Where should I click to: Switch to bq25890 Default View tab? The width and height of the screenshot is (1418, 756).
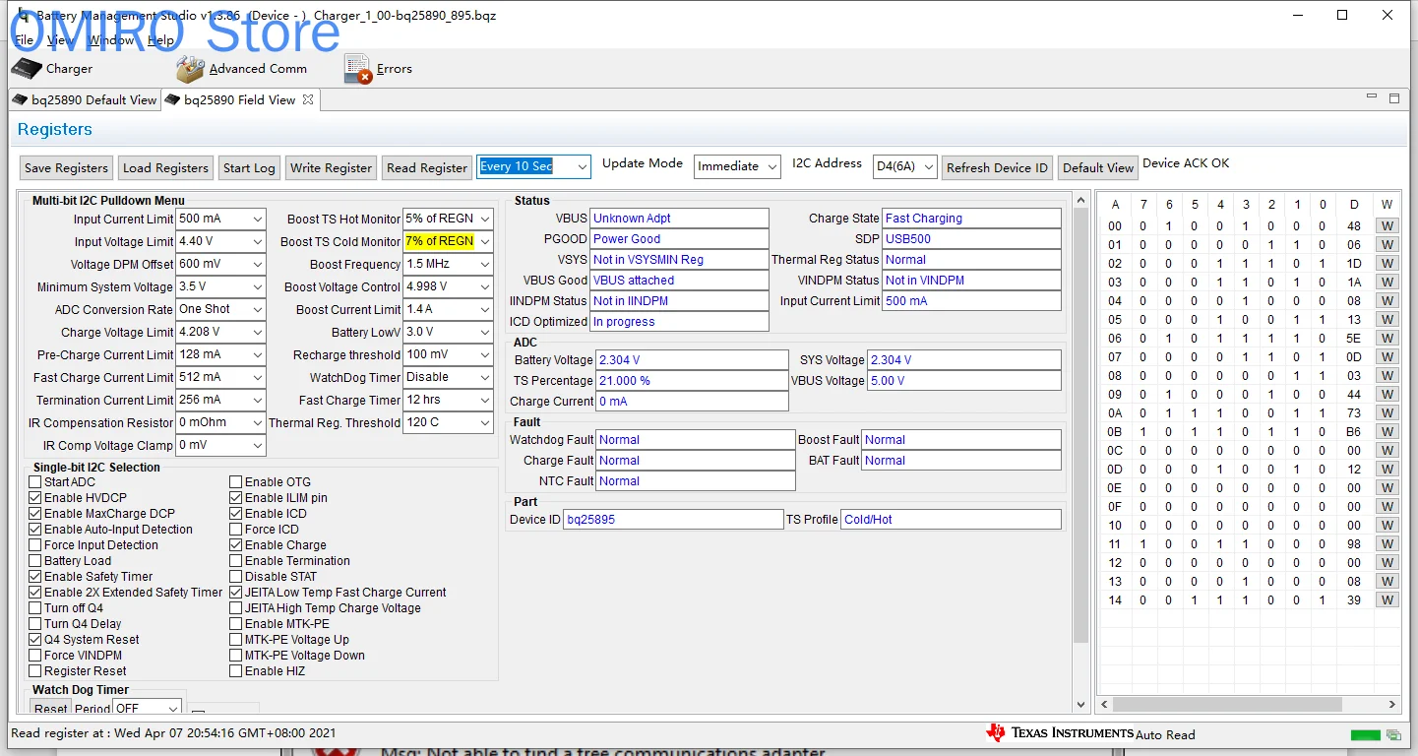(85, 99)
